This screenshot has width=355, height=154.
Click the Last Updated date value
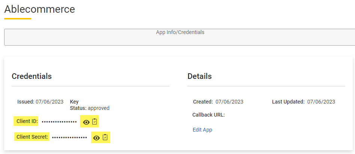tap(321, 102)
